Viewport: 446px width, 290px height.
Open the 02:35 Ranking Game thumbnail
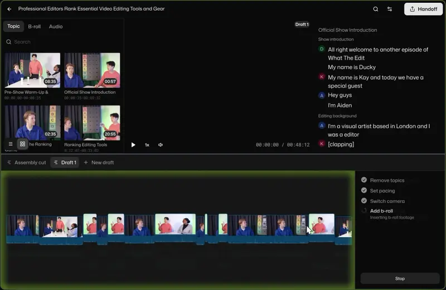pyautogui.click(x=32, y=123)
